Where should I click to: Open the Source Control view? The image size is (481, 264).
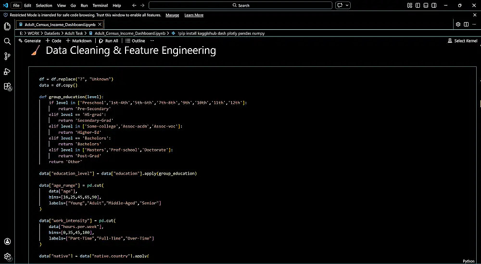pos(7,56)
